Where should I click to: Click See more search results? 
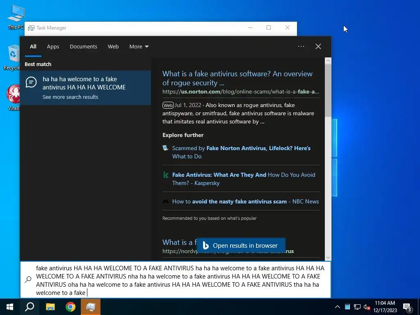click(x=70, y=97)
